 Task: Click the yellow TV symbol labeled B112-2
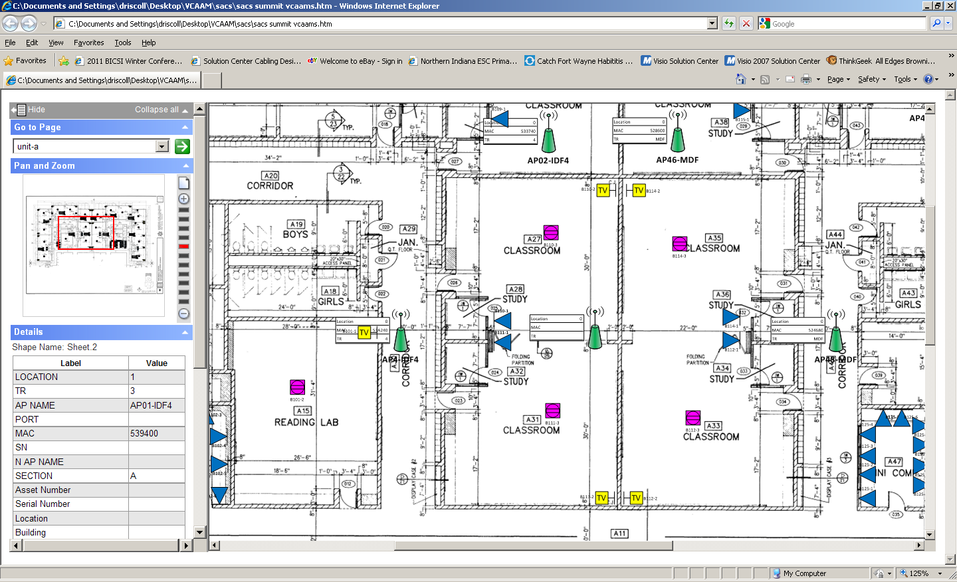(x=636, y=498)
